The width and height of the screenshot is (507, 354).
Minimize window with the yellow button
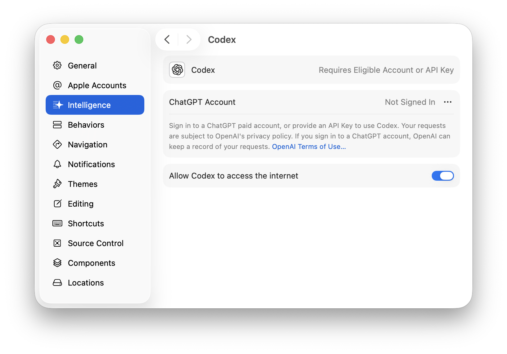65,39
